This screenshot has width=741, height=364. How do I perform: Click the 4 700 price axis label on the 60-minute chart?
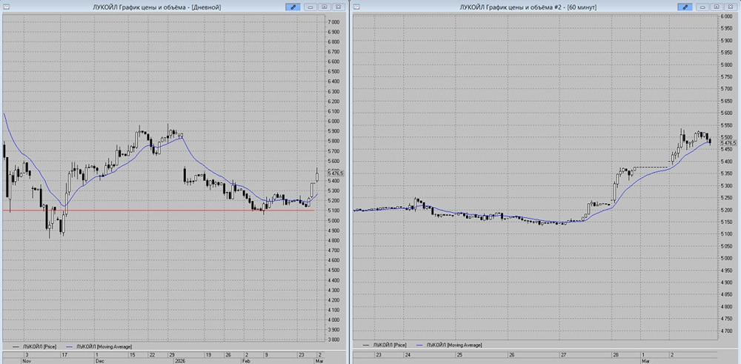click(x=727, y=331)
